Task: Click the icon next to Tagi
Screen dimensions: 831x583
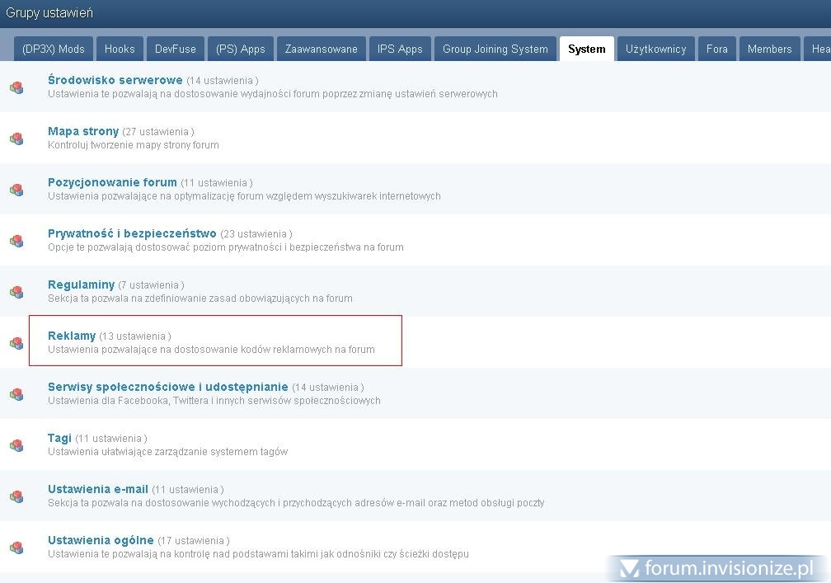Action: 16,445
